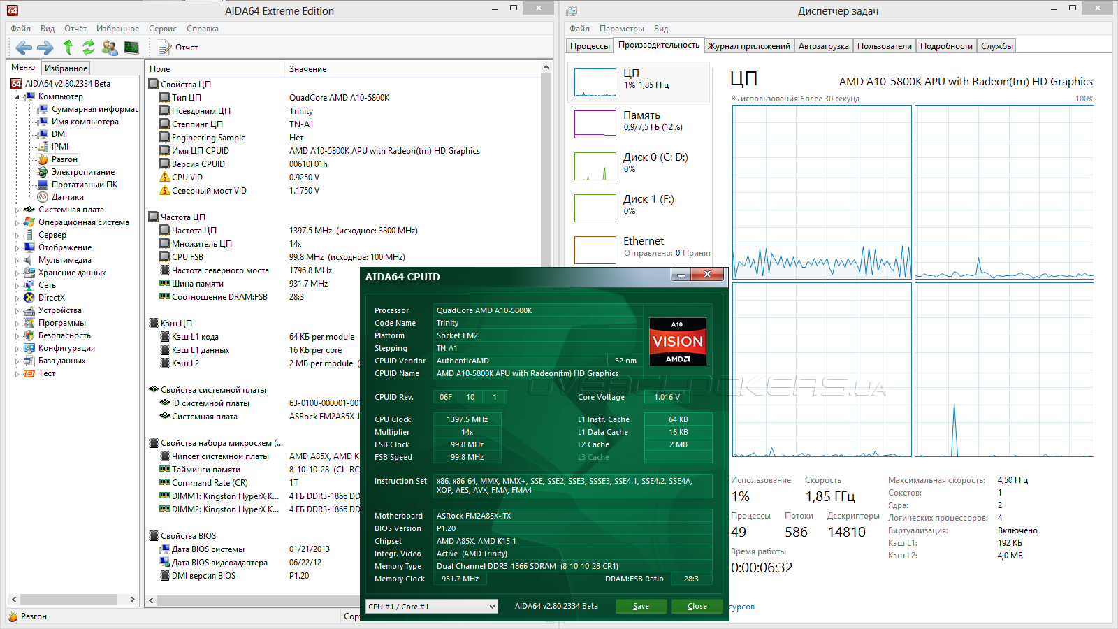Select the Имя компьютера tree icon
Viewport: 1118px width, 629px height.
pyautogui.click(x=43, y=122)
